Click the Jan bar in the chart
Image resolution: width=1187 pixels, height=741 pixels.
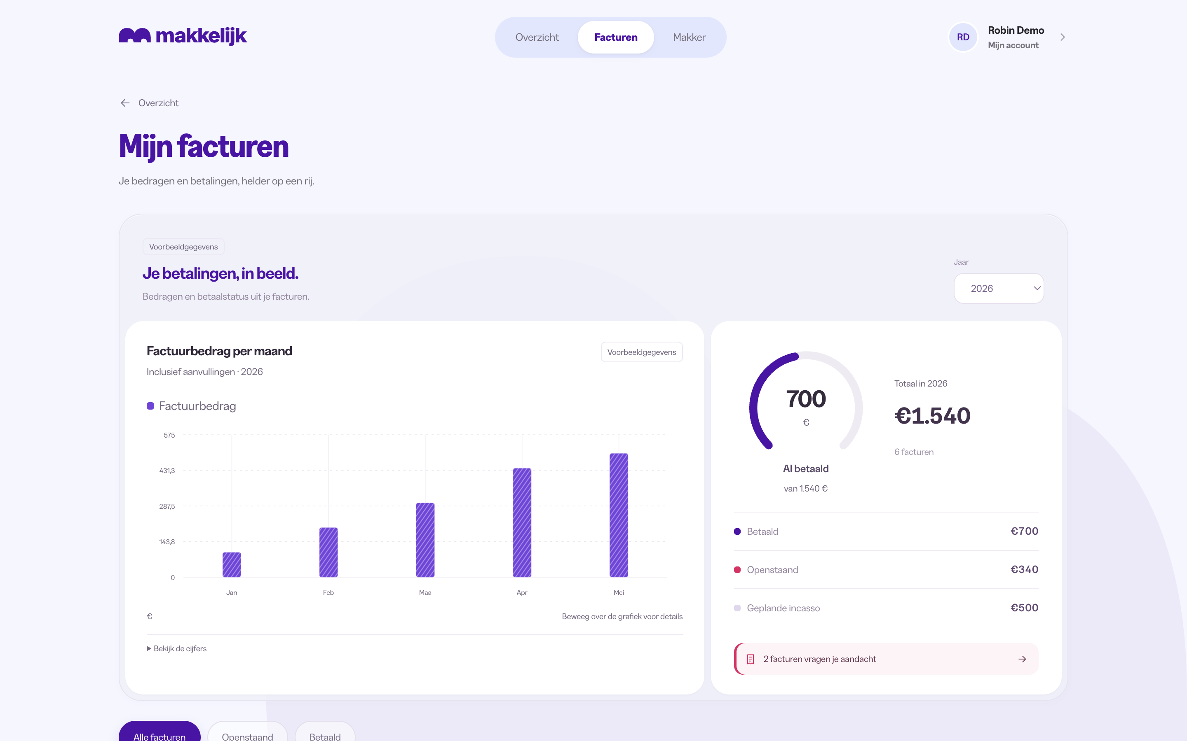tap(232, 564)
